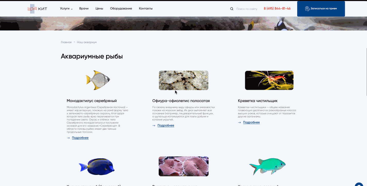This screenshot has width=367, height=186.
Task: Click the arrow icon beside Офиура Подробнее
Action: tap(154, 125)
